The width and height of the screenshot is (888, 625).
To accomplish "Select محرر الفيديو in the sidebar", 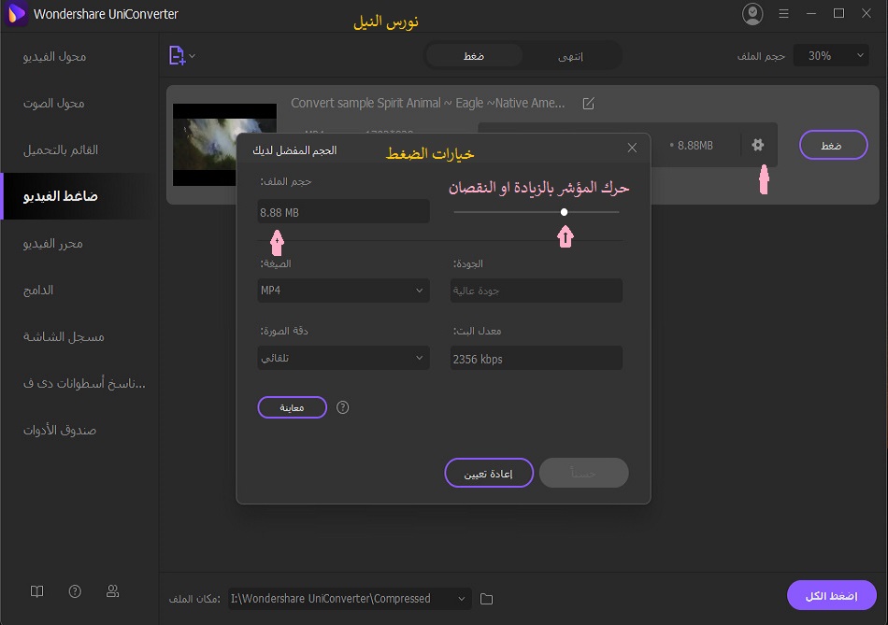I will (53, 243).
